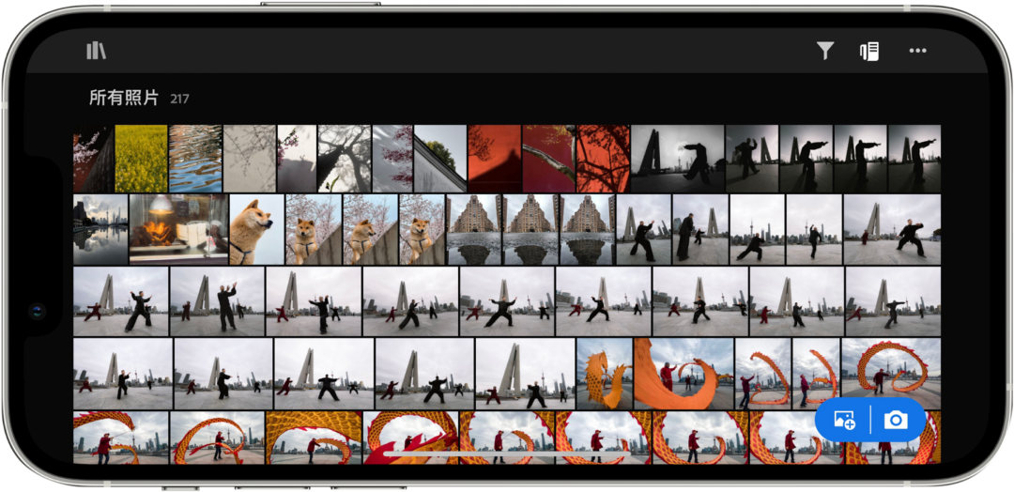This screenshot has width=1014, height=492.
Task: Tap the grid segmentation view icon
Action: pyautogui.click(x=869, y=51)
